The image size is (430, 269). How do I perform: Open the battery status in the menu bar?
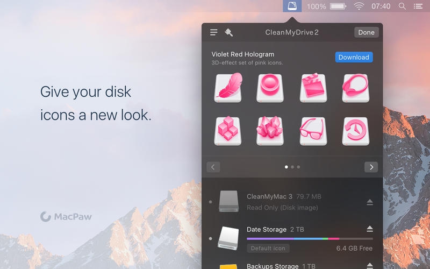pyautogui.click(x=338, y=6)
